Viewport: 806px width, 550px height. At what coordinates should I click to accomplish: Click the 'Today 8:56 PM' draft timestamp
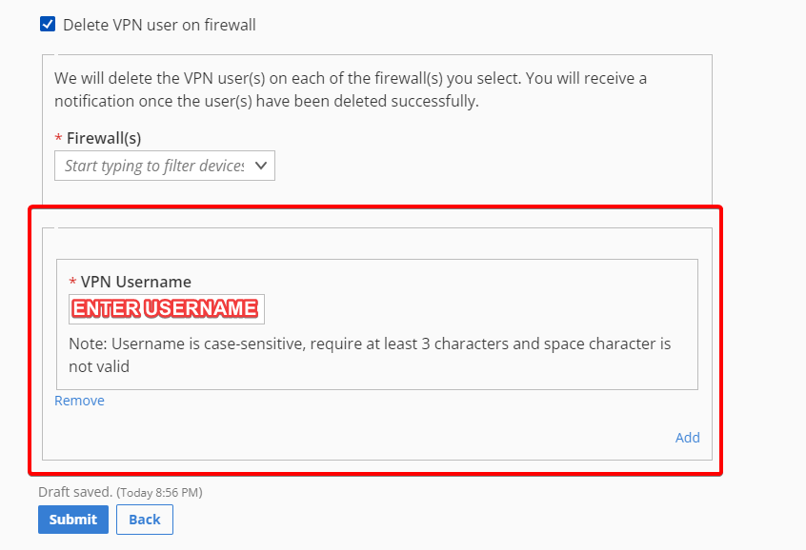(159, 493)
